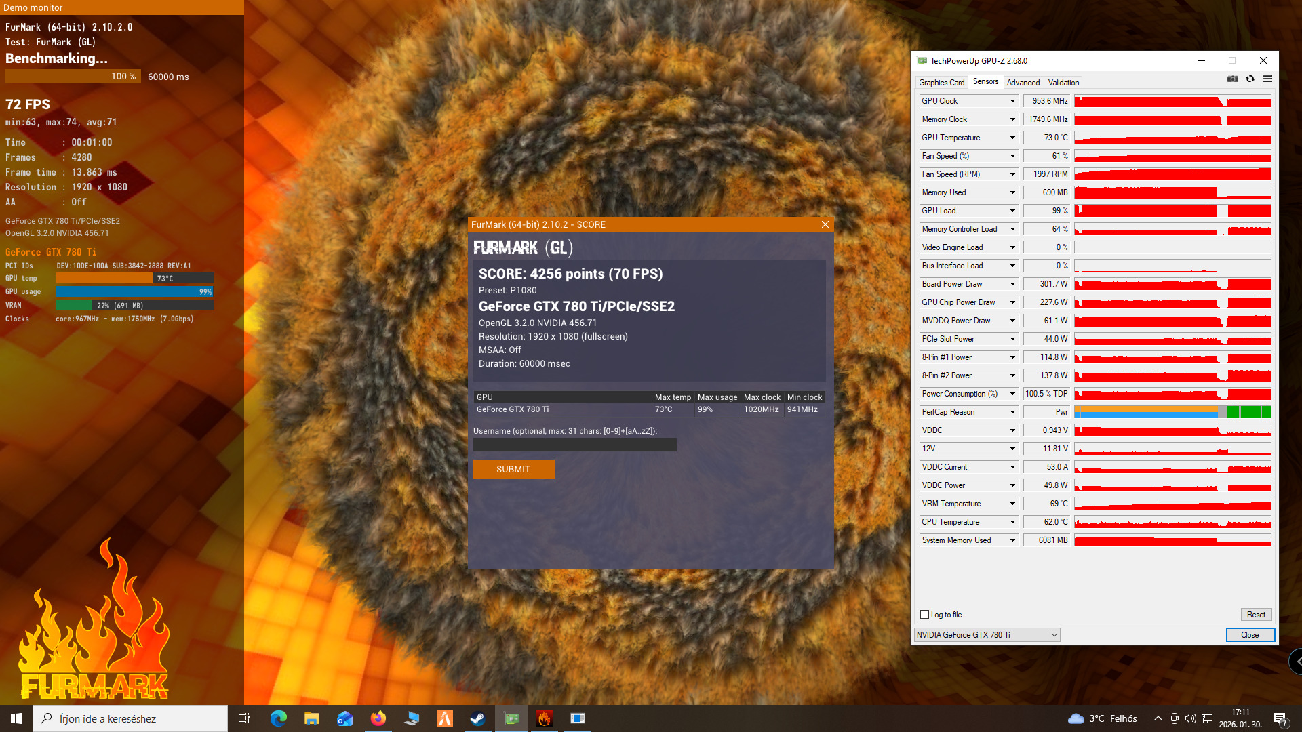
Task: Close the FurMark score dialog
Action: click(x=825, y=224)
